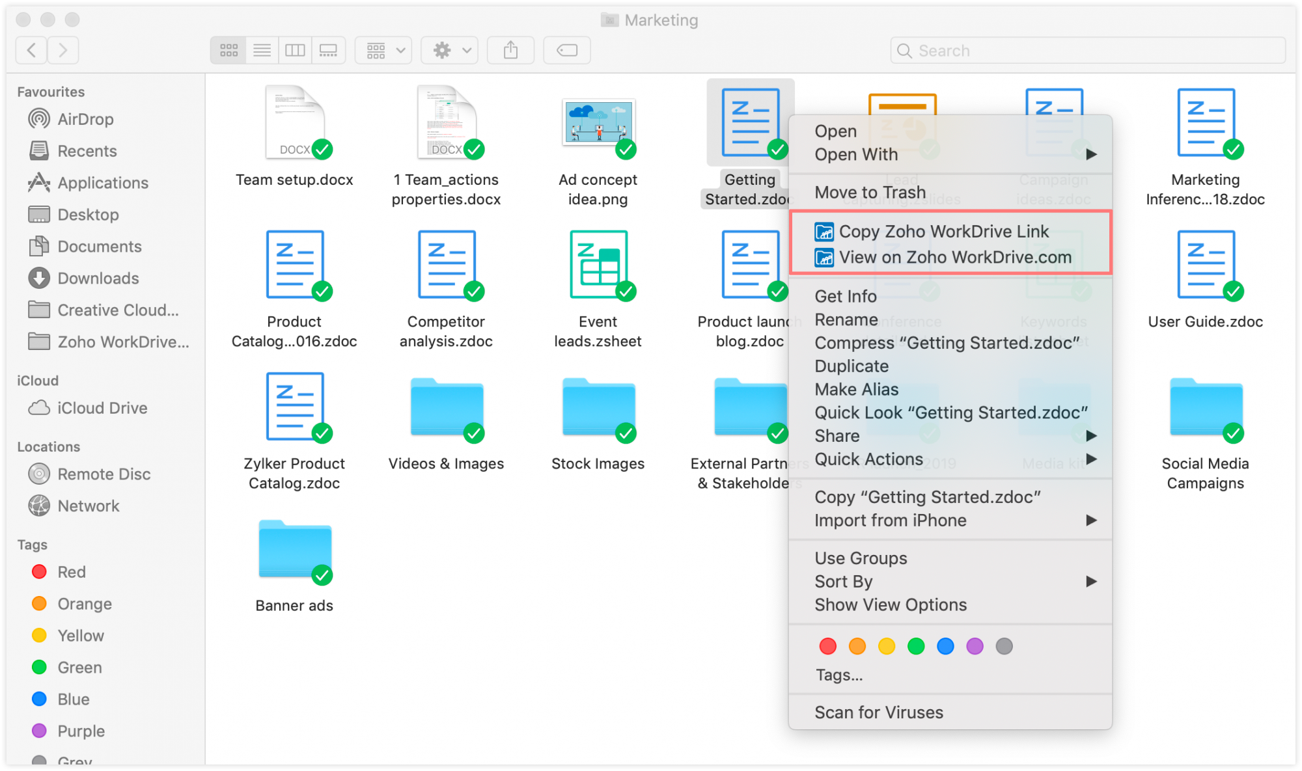Open the item arrangement dropdown
The width and height of the screenshot is (1302, 771).
pyautogui.click(x=383, y=50)
